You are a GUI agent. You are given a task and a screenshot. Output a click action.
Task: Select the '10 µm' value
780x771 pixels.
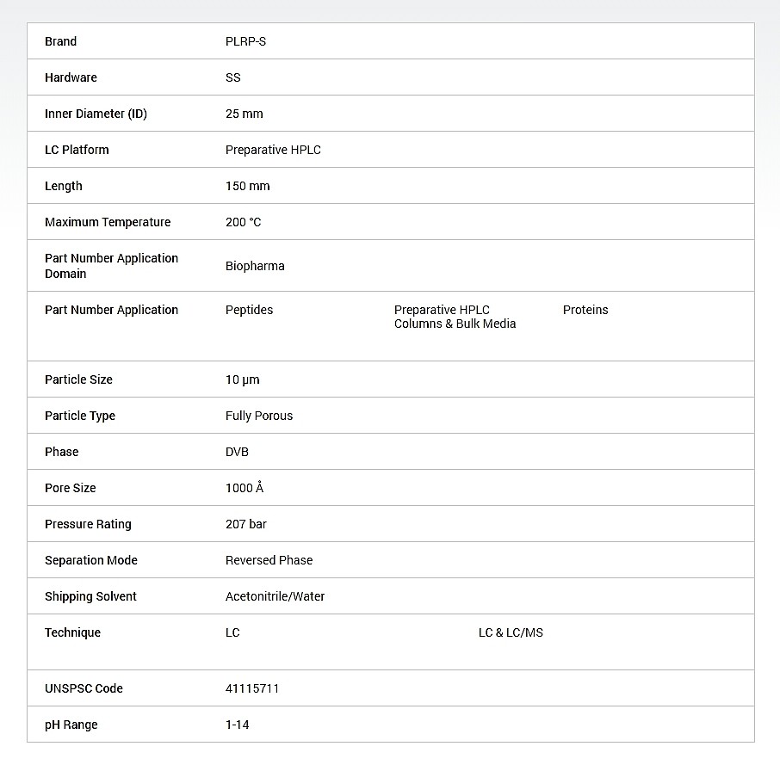pyautogui.click(x=242, y=379)
